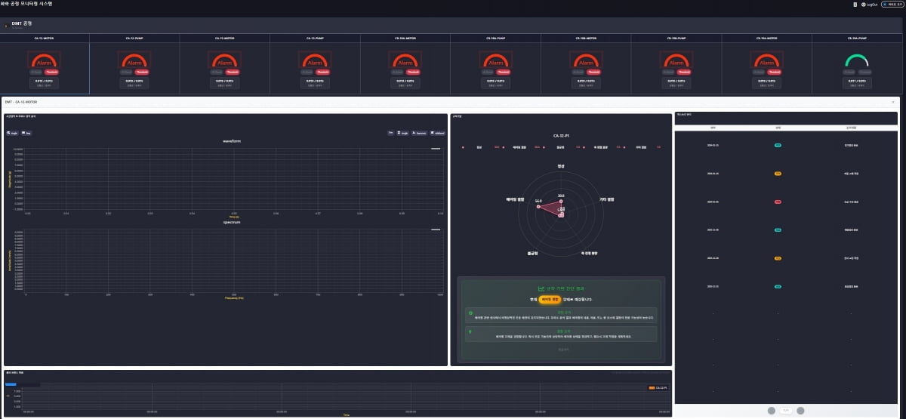906x419 pixels.
Task: Click the LogOut link
Action: (x=873, y=5)
